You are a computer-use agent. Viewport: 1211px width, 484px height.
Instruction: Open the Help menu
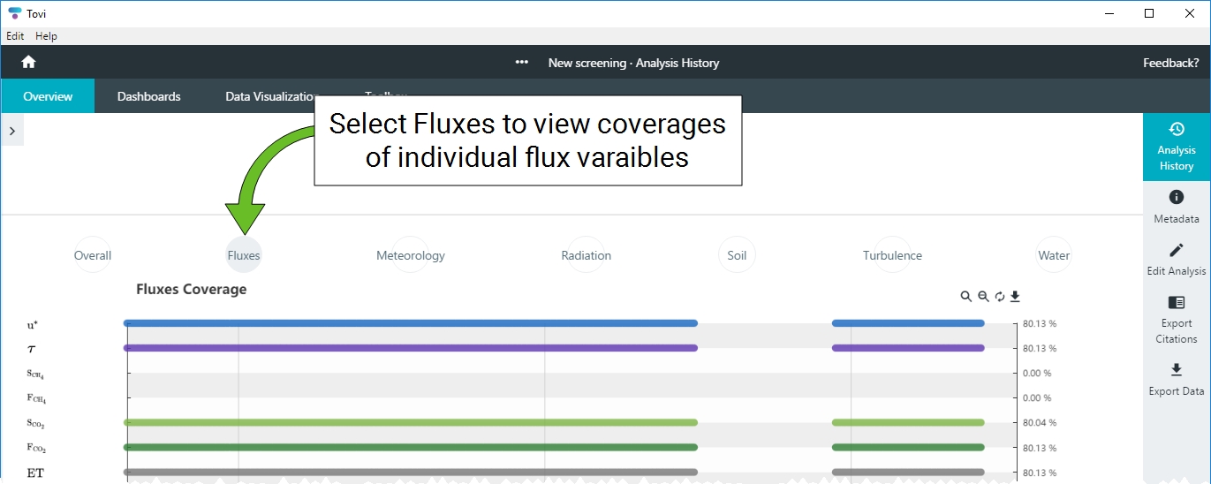46,36
